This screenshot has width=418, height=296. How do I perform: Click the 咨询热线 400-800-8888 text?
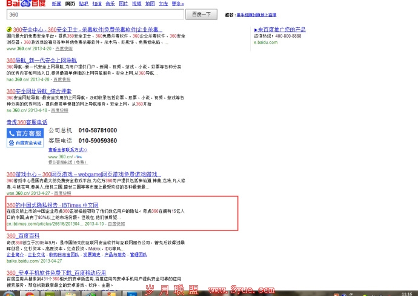[x=277, y=36]
